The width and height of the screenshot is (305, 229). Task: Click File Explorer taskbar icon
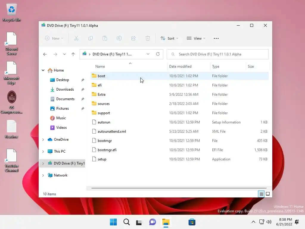point(166,222)
